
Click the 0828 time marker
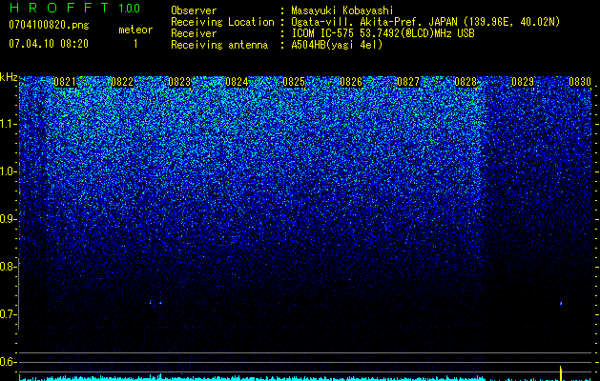pyautogui.click(x=466, y=82)
